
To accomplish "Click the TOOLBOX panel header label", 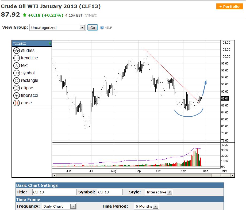I will pos(20,44).
